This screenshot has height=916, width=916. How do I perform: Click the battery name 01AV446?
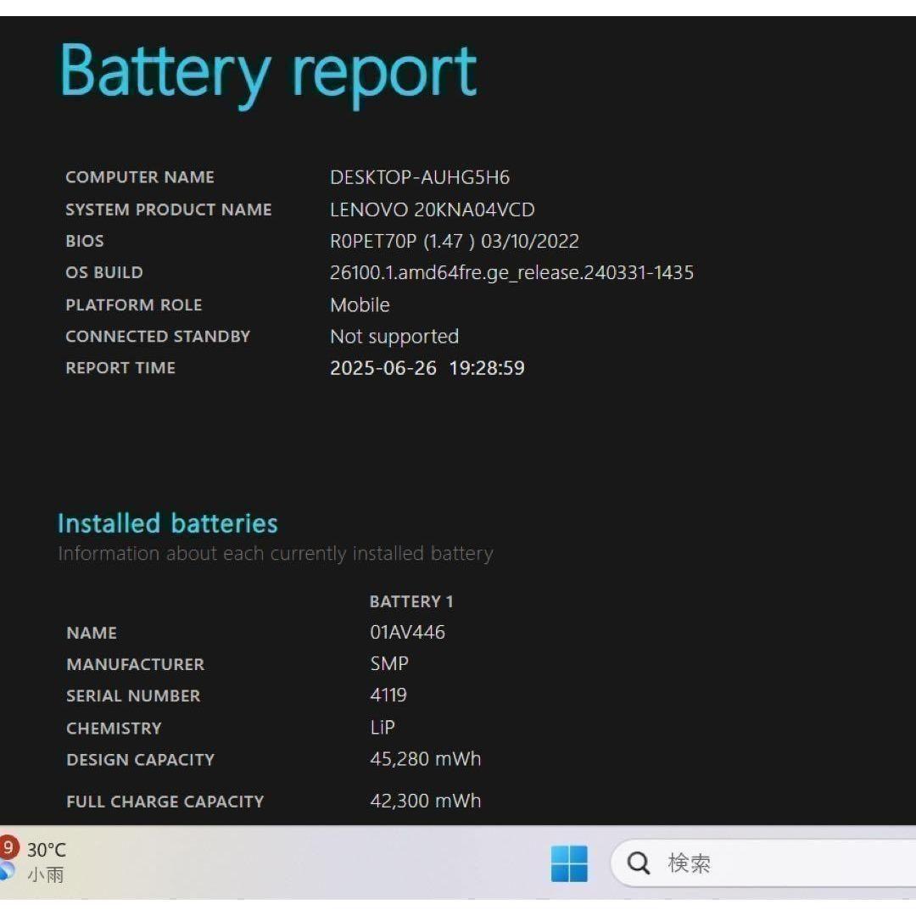tap(407, 632)
